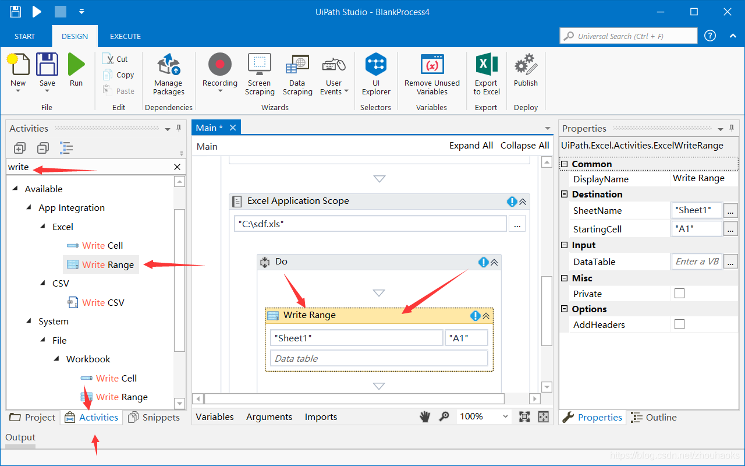Click the Data table field in Write Range
745x466 pixels.
(379, 358)
